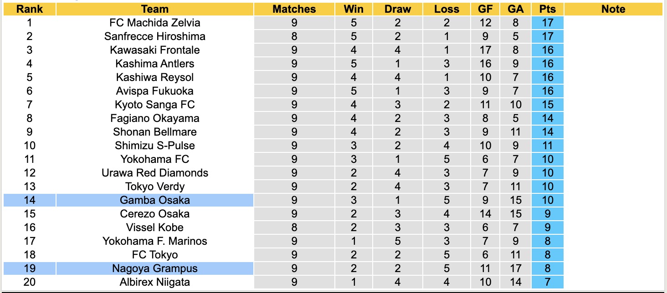Screen dimensions: 667x293
Task: Select the highlighted Nagoya Grampus team
Action: [x=155, y=268]
